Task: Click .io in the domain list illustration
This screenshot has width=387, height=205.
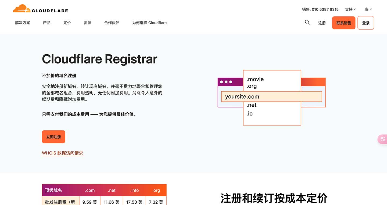Action: coord(250,114)
